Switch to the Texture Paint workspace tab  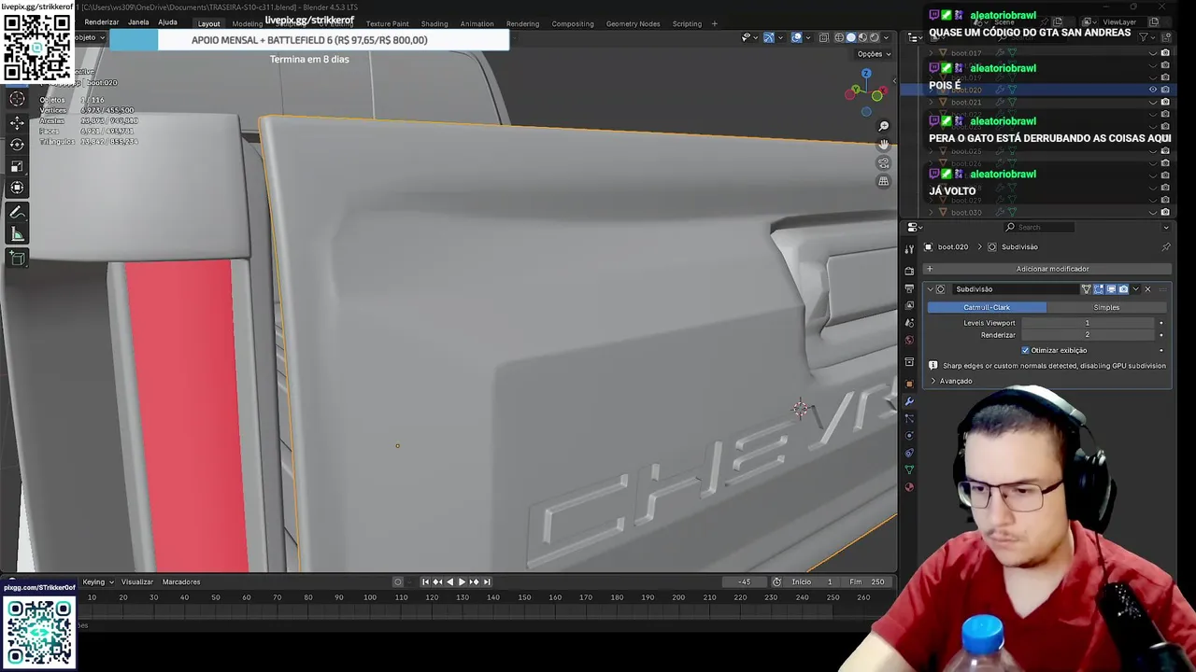point(387,23)
